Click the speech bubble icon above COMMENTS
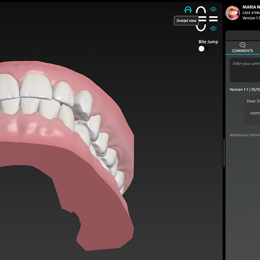Image resolution: width=260 pixels, height=260 pixels. click(x=242, y=45)
